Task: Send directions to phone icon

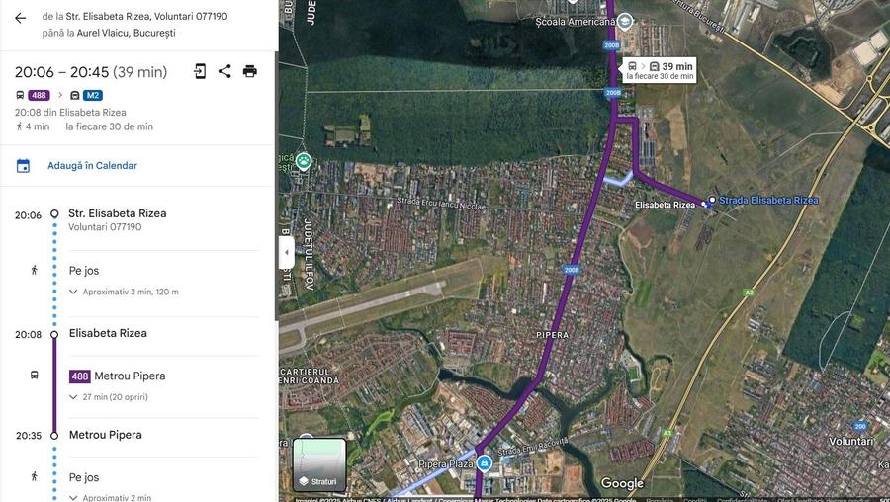Action: (200, 71)
